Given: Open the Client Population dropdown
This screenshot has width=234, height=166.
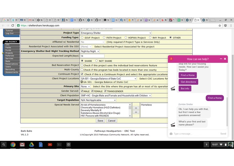Looking at the screenshot, I should click(116, 95).
